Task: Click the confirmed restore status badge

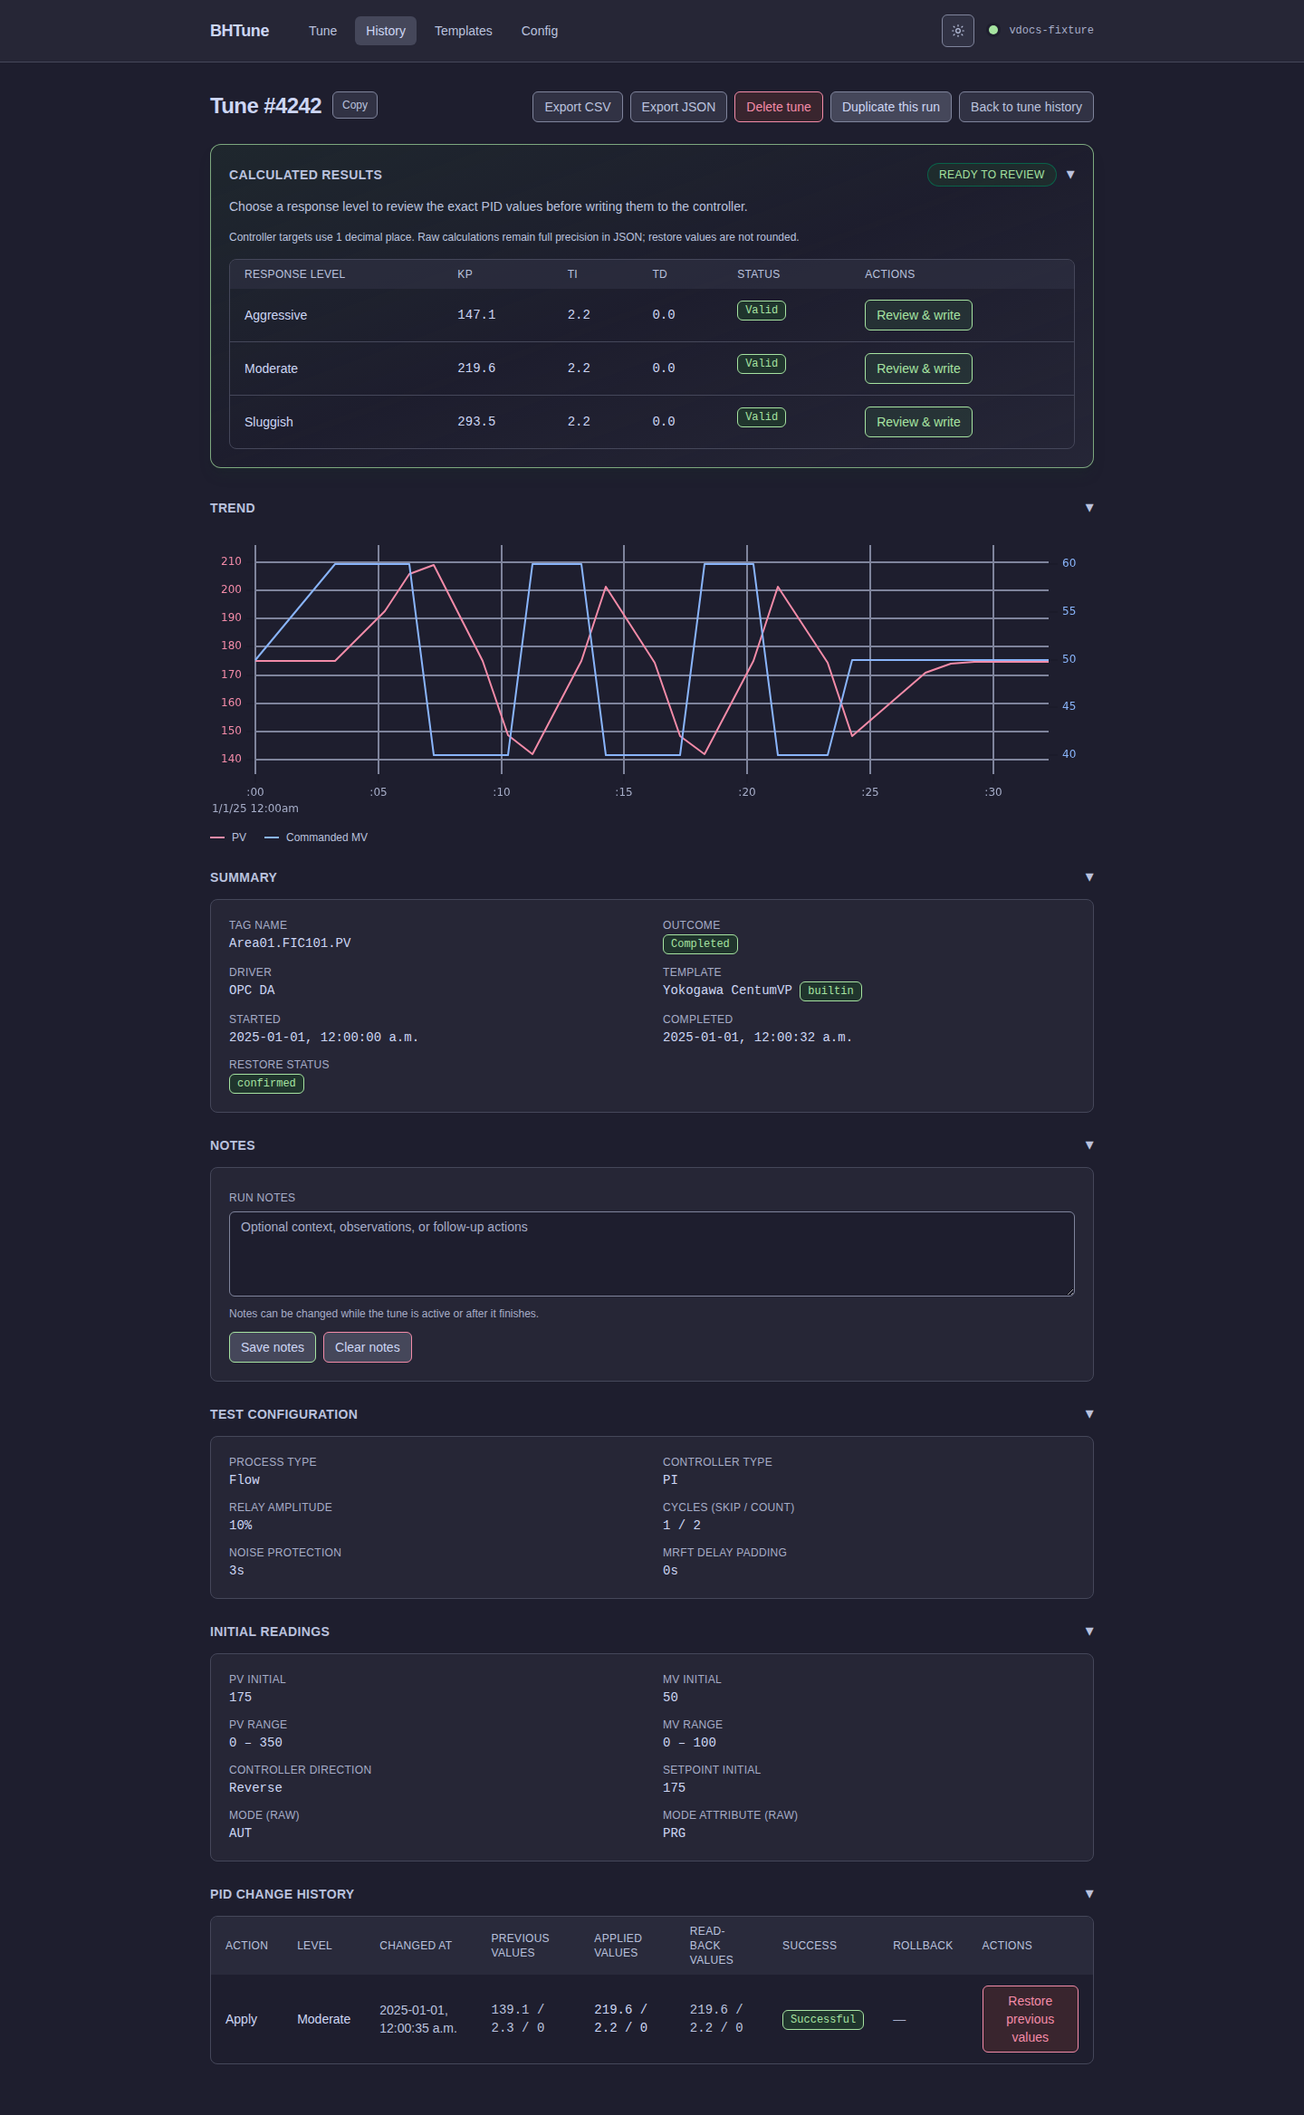Action: click(x=266, y=1084)
